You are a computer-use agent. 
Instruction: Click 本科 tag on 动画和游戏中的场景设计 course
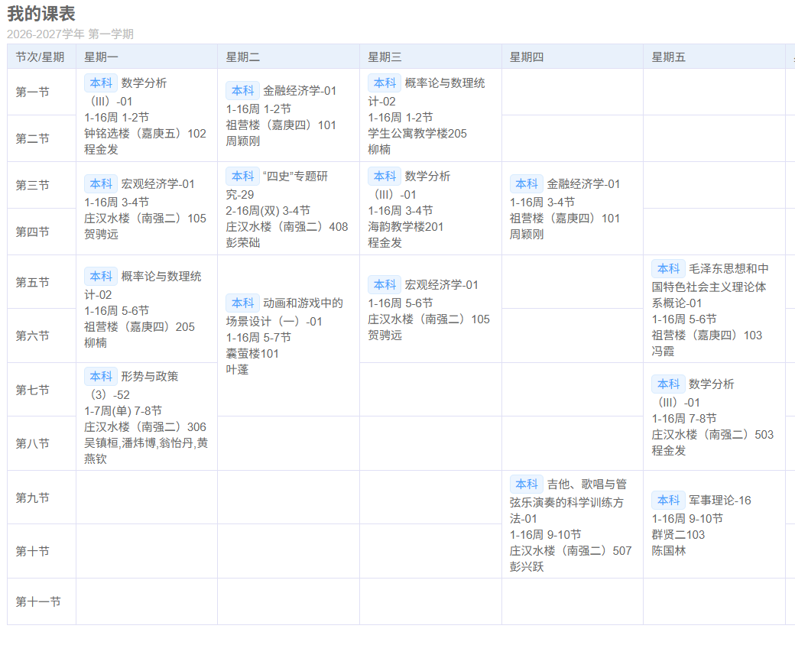click(242, 303)
